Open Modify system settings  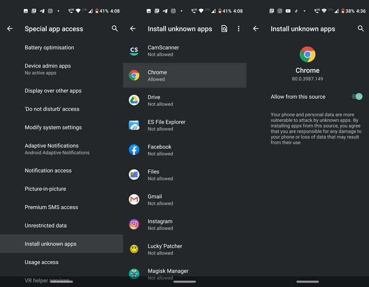61,127
